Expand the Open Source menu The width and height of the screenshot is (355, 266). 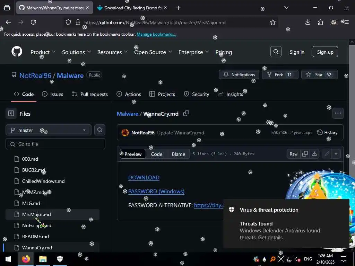pyautogui.click(x=153, y=52)
